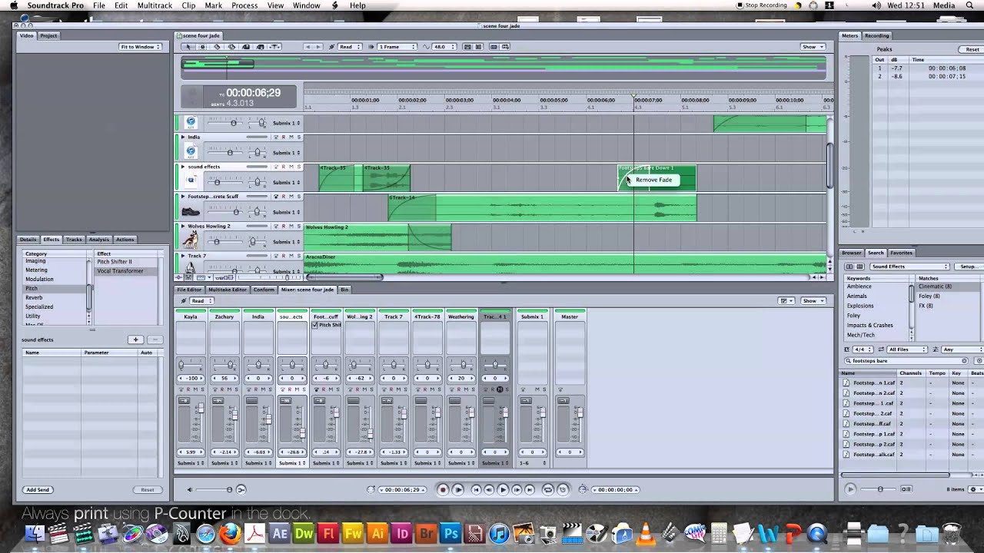This screenshot has height=553, width=984.
Task: Click the Setup button in search panel
Action: click(969, 267)
